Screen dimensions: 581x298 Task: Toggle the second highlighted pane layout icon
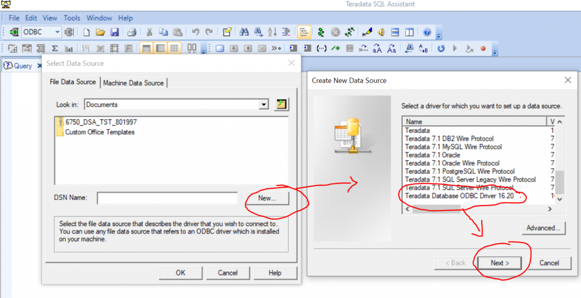tap(161, 49)
